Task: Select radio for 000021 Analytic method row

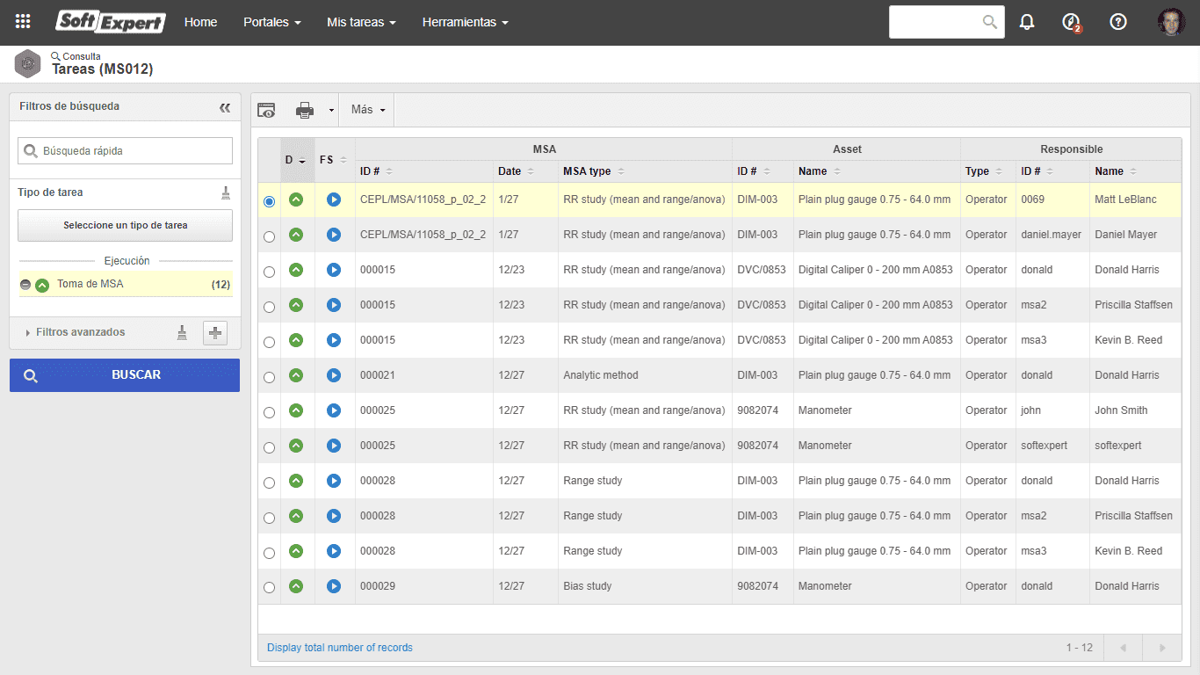Action: 269,377
